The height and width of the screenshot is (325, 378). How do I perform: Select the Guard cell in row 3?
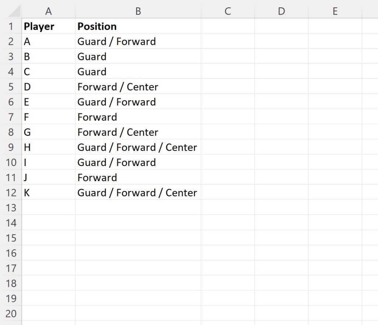(x=138, y=57)
